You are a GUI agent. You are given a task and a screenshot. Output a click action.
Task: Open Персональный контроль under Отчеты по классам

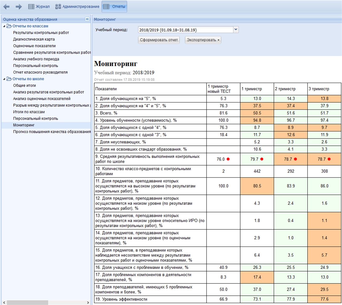[x=36, y=65]
